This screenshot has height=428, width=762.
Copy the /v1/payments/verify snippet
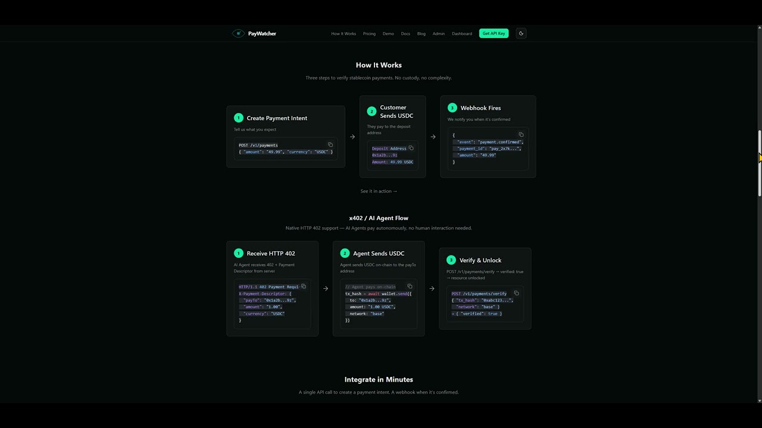tap(516, 293)
